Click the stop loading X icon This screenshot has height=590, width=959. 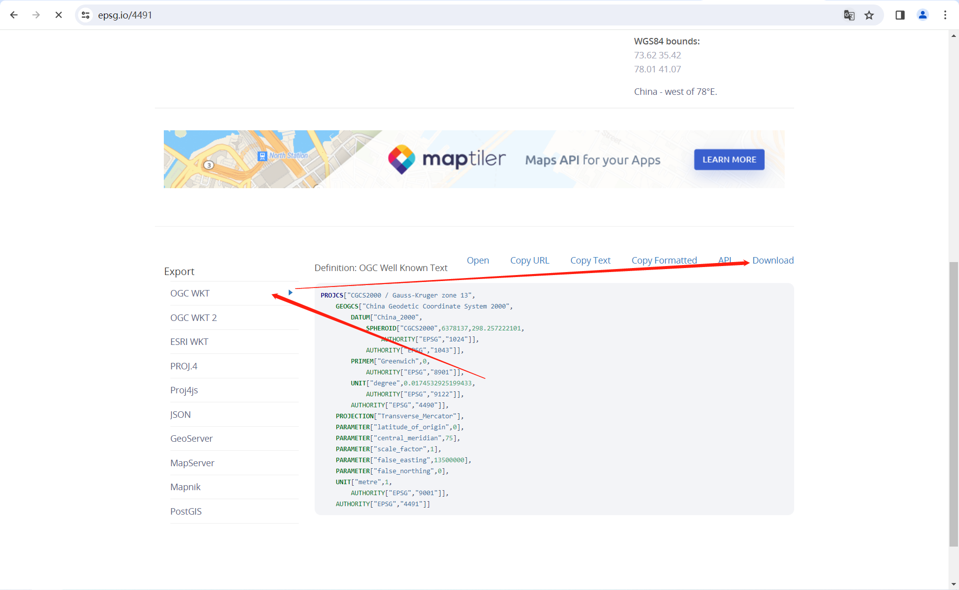(x=58, y=15)
